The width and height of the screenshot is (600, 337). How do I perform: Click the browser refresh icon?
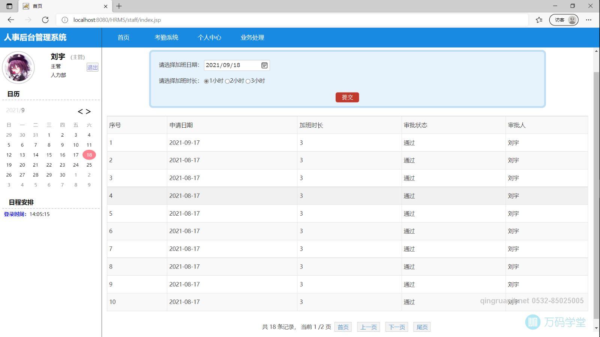click(46, 20)
